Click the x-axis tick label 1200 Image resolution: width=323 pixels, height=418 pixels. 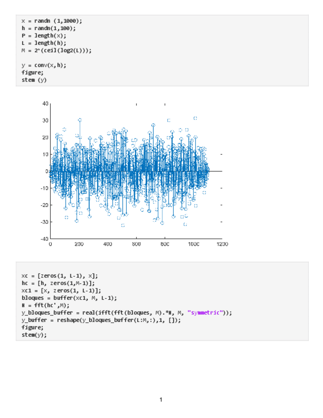tap(222, 244)
